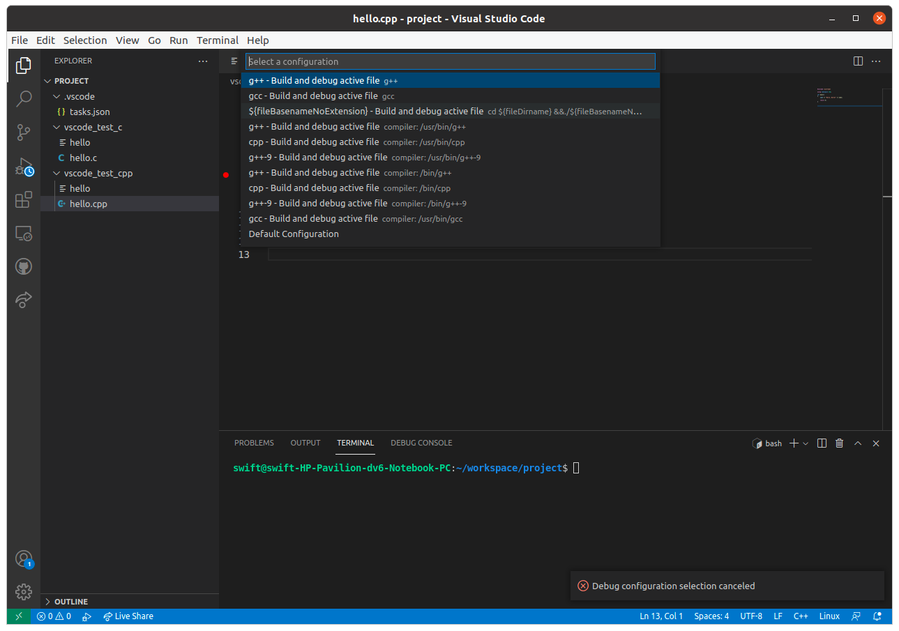Open the Run menu
Screen dimensions: 899x631
179,40
